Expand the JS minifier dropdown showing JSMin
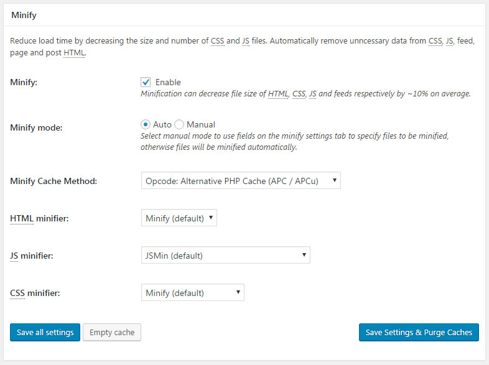The image size is (489, 365). [x=225, y=256]
